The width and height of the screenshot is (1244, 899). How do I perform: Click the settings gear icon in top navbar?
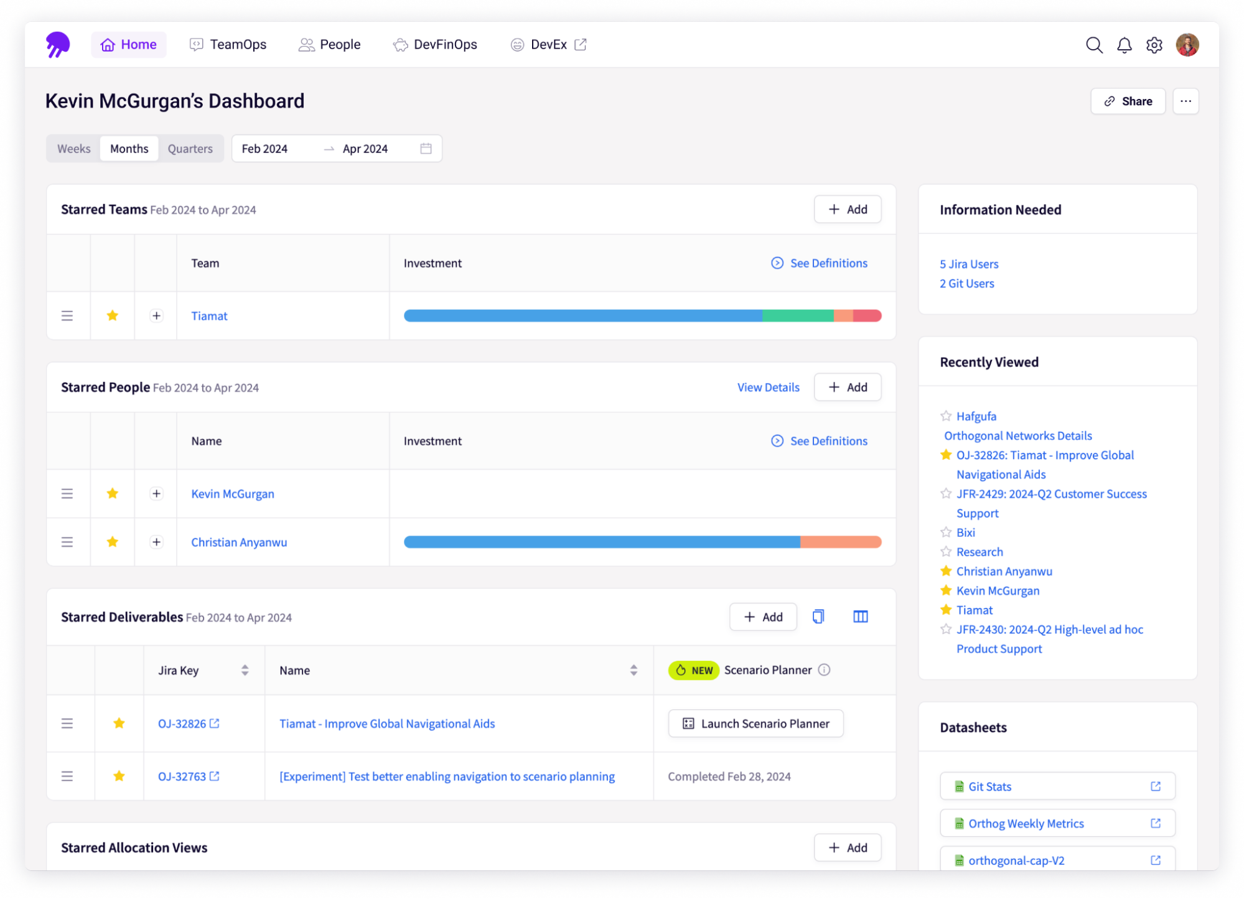click(1155, 44)
